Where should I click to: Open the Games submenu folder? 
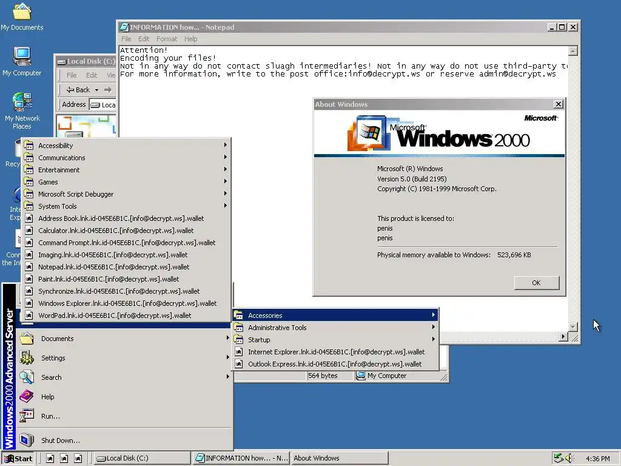click(x=126, y=182)
